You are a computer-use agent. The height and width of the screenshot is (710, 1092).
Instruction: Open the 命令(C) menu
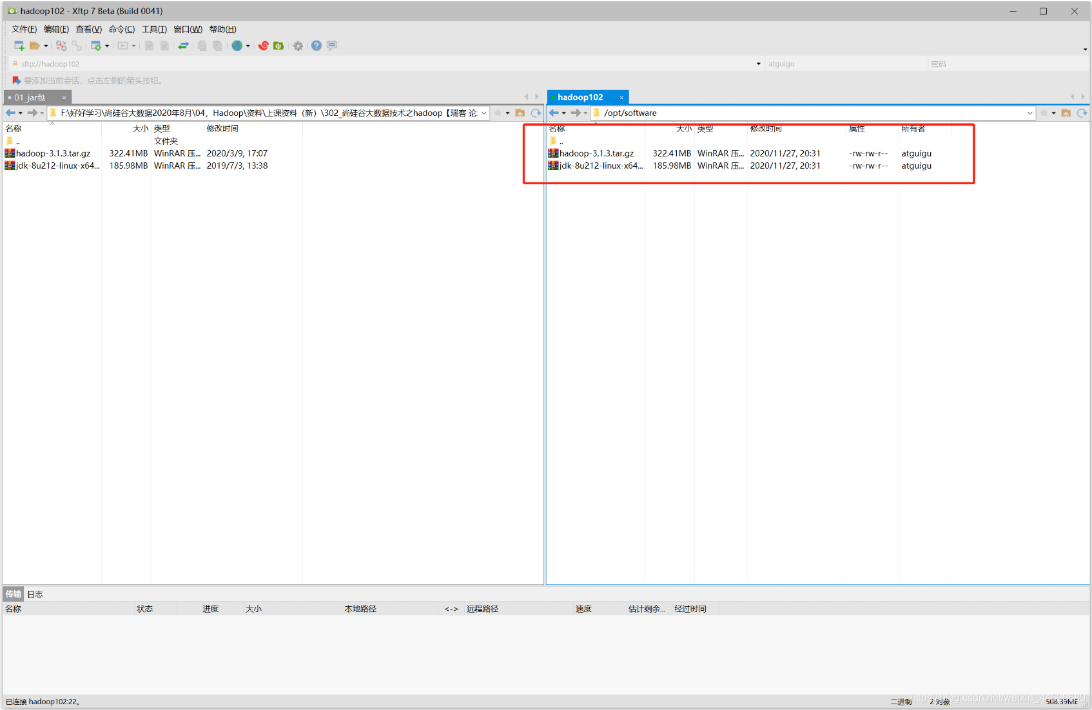pyautogui.click(x=122, y=29)
